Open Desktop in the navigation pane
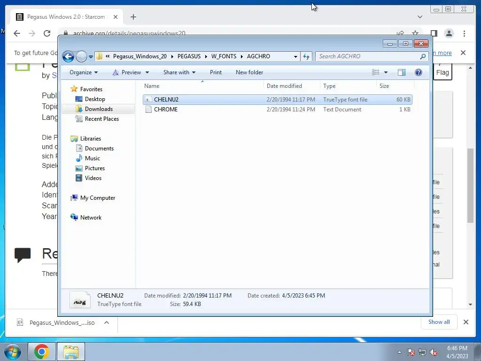This screenshot has width=481, height=361. (95, 99)
